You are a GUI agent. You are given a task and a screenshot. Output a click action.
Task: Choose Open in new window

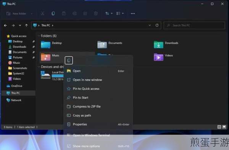pos(98,80)
